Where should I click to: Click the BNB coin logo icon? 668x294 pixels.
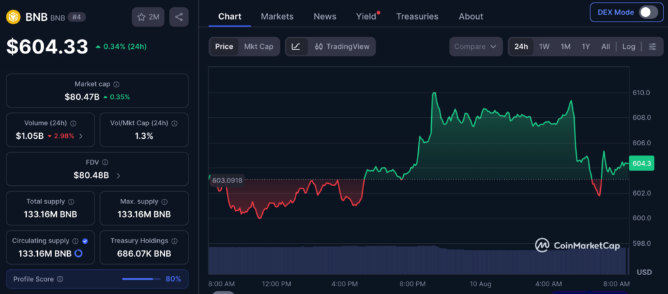coord(14,17)
